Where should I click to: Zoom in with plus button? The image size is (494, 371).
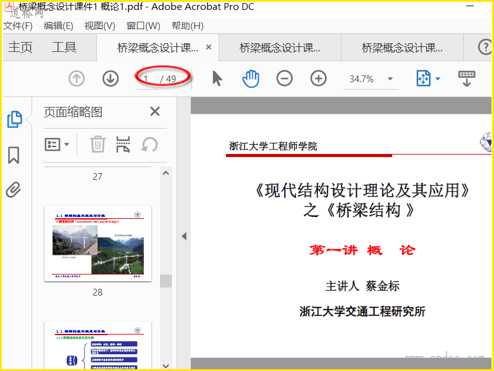pos(319,79)
